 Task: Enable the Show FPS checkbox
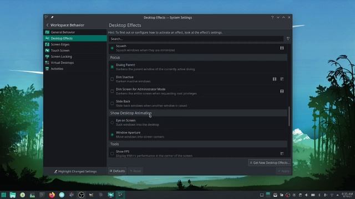[x=112, y=154]
